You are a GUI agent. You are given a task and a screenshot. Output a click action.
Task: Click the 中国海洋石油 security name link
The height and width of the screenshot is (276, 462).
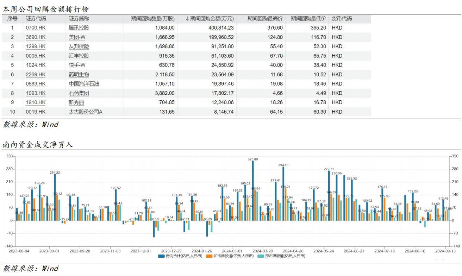point(84,84)
